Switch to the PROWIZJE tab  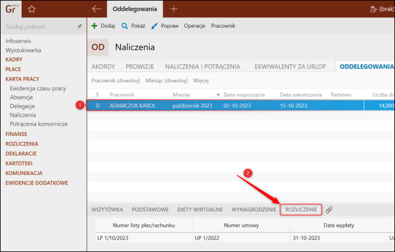tap(140, 67)
